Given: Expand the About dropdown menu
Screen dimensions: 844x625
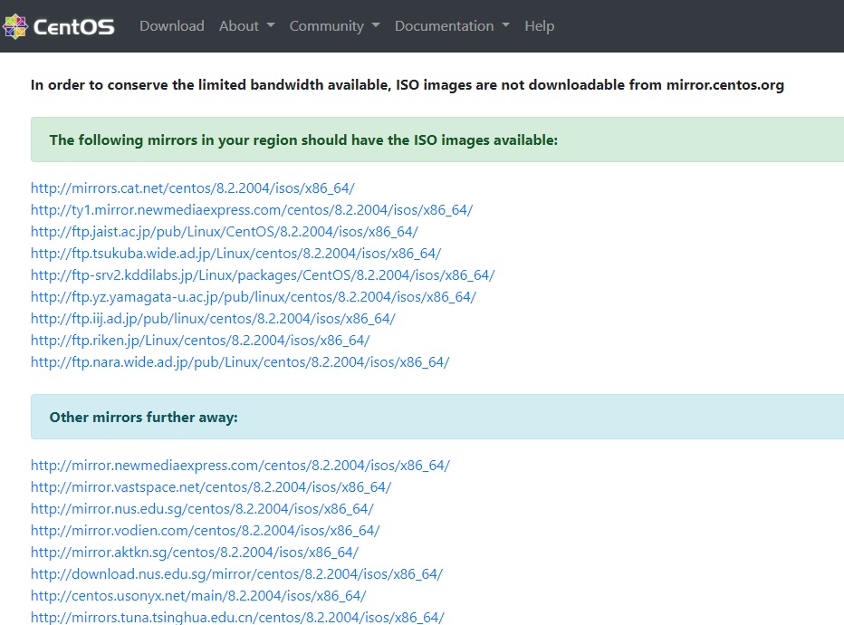Looking at the screenshot, I should pyautogui.click(x=246, y=26).
